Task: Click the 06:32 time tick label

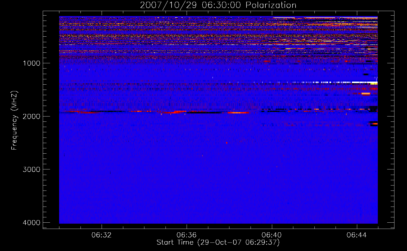Action: tap(102, 235)
